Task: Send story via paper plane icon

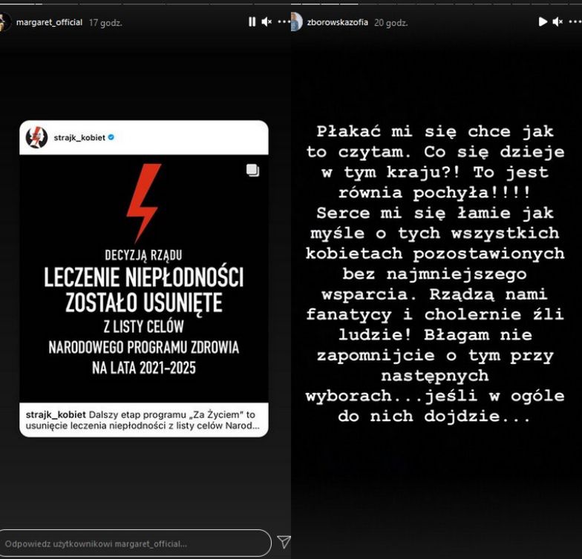Action: [x=284, y=543]
